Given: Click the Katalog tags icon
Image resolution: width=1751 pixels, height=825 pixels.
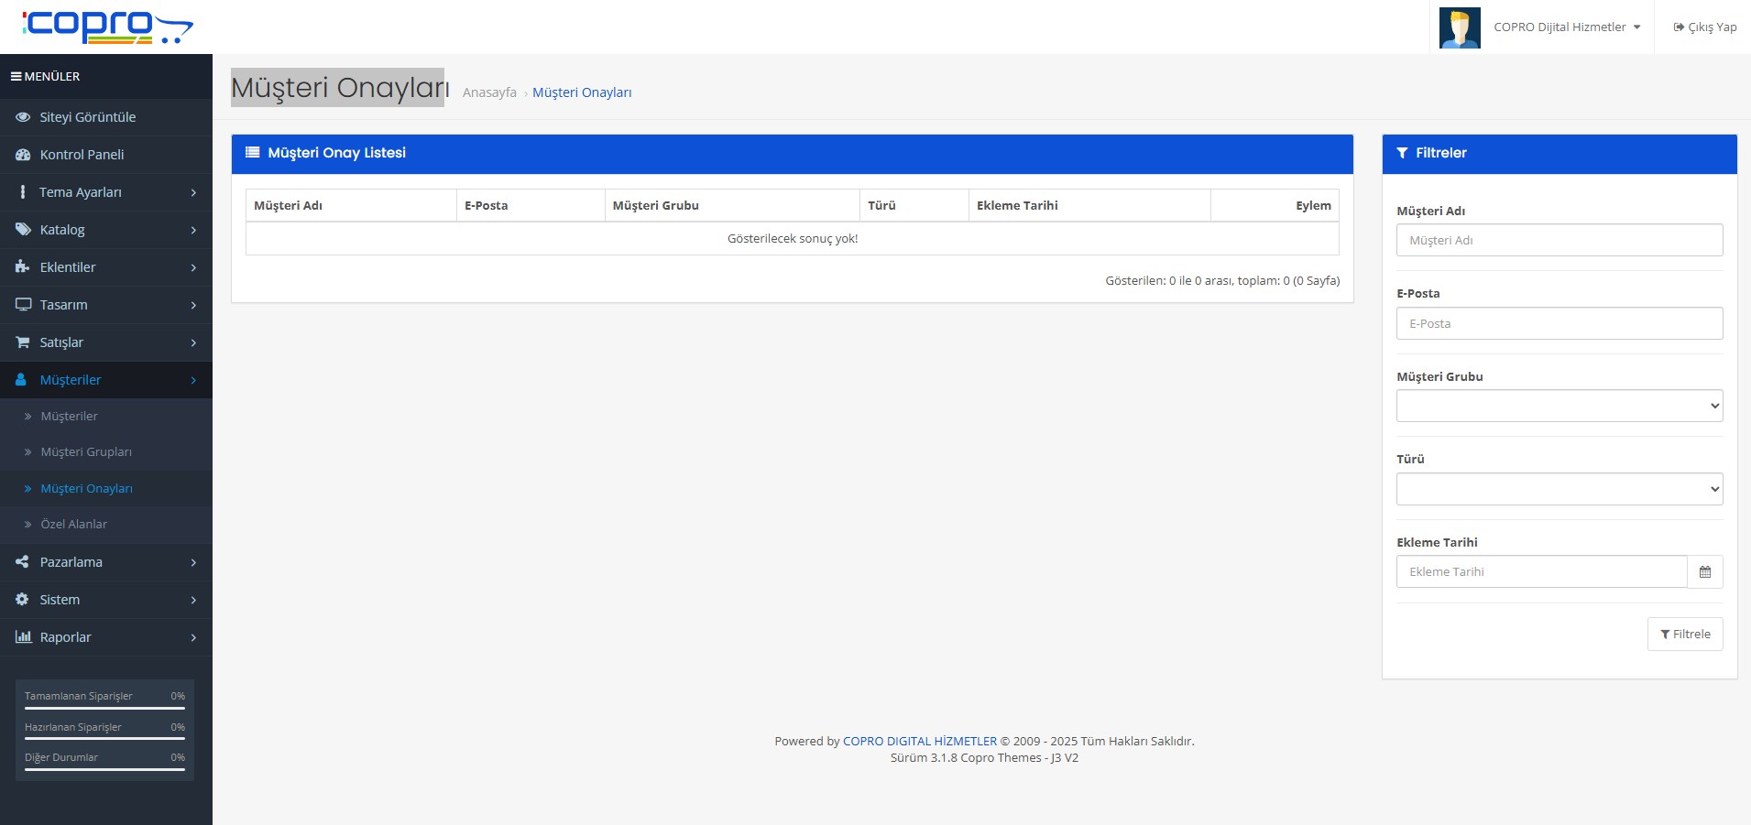Looking at the screenshot, I should coord(23,230).
